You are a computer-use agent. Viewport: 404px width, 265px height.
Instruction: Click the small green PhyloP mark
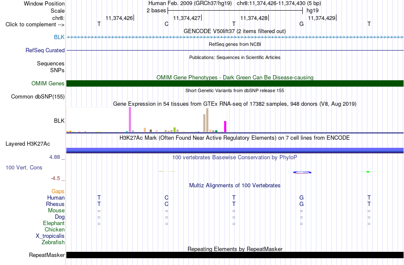(368, 172)
